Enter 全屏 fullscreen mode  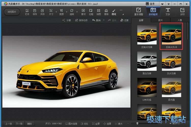coord(96,124)
